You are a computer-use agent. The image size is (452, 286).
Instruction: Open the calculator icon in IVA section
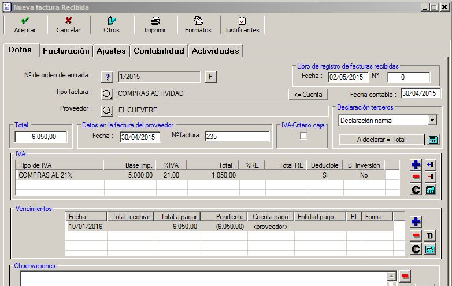430,190
